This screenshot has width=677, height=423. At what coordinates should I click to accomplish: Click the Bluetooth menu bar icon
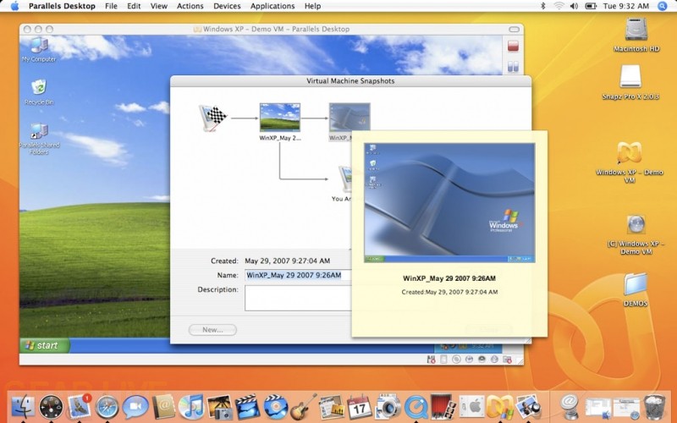[x=543, y=6]
